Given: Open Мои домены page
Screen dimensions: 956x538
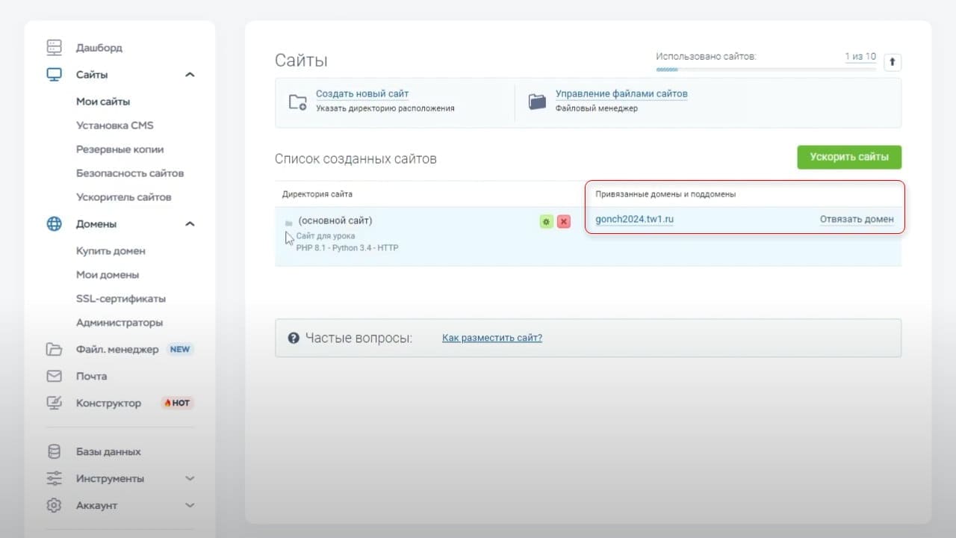Looking at the screenshot, I should click(x=108, y=275).
